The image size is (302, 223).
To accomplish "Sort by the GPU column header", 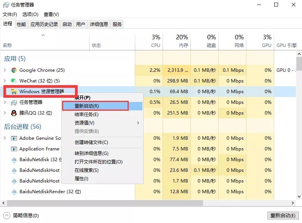I will coord(260,42).
